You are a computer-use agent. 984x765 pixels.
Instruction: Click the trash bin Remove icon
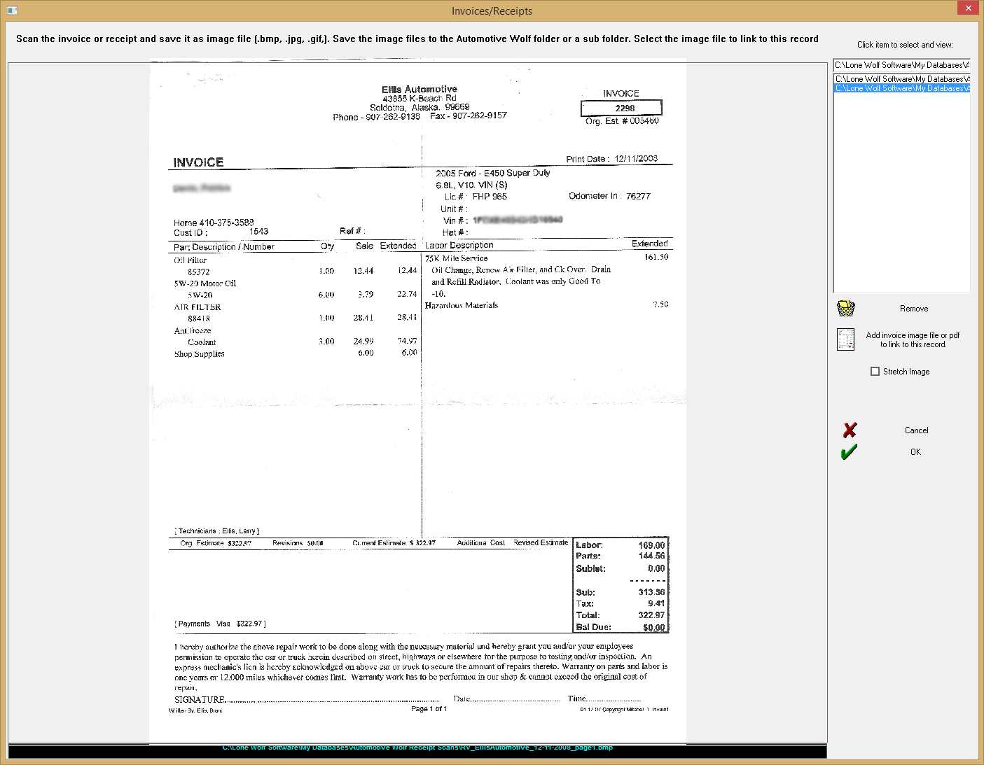coord(846,309)
